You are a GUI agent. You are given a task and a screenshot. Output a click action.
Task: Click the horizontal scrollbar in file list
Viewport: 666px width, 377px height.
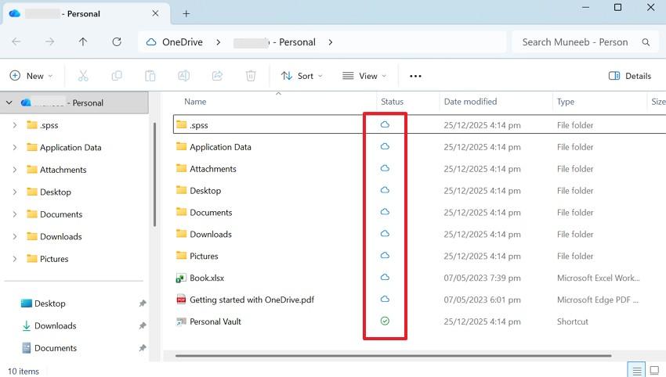[x=393, y=356]
